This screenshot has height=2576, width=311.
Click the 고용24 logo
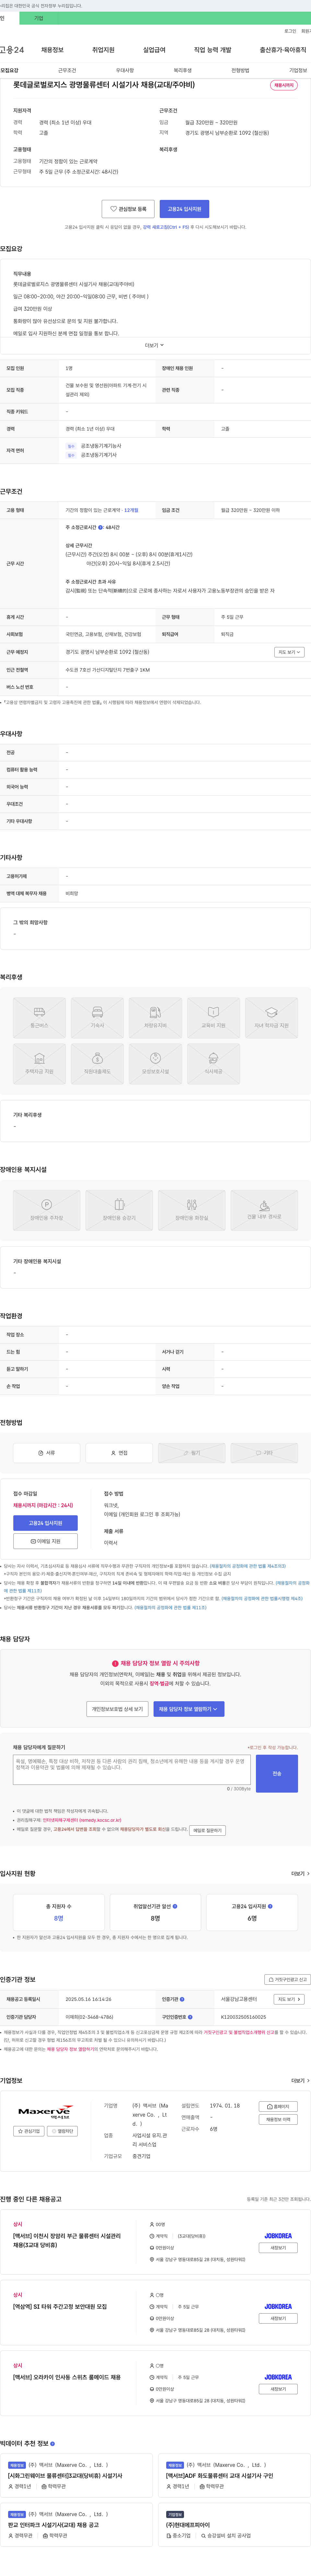pos(12,50)
